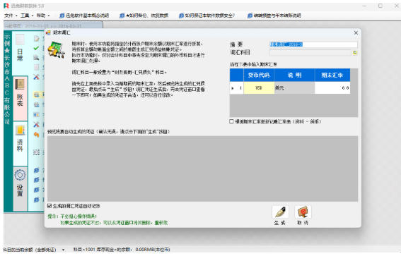Viewport: 401px width, 256px height.
Task: Click the 货币代码 column header
Action: tap(259, 75)
